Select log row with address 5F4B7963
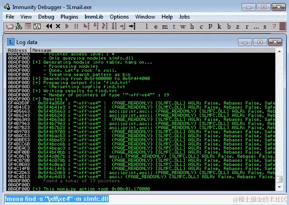The width and height of the screenshot is (289, 205). click(141, 124)
